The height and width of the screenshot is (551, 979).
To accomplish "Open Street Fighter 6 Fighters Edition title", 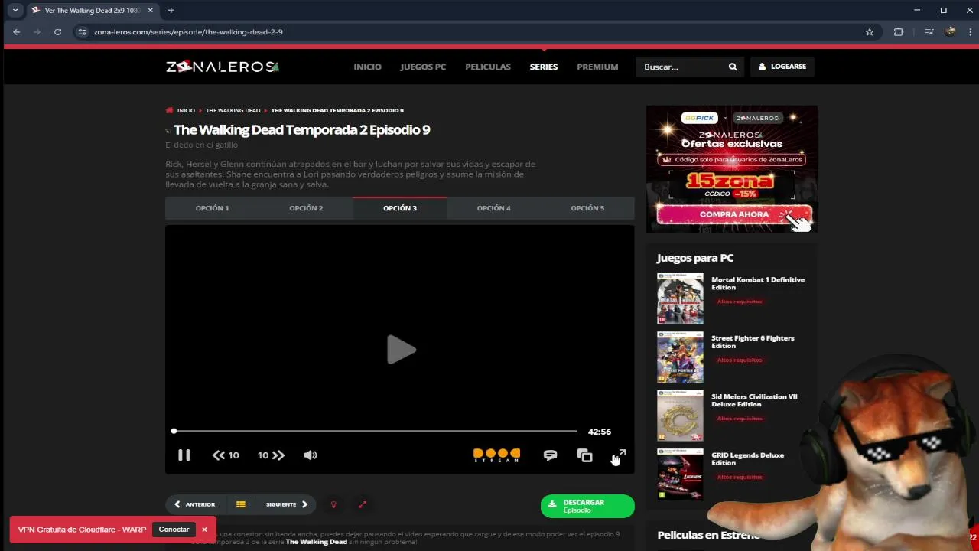I will coord(753,342).
